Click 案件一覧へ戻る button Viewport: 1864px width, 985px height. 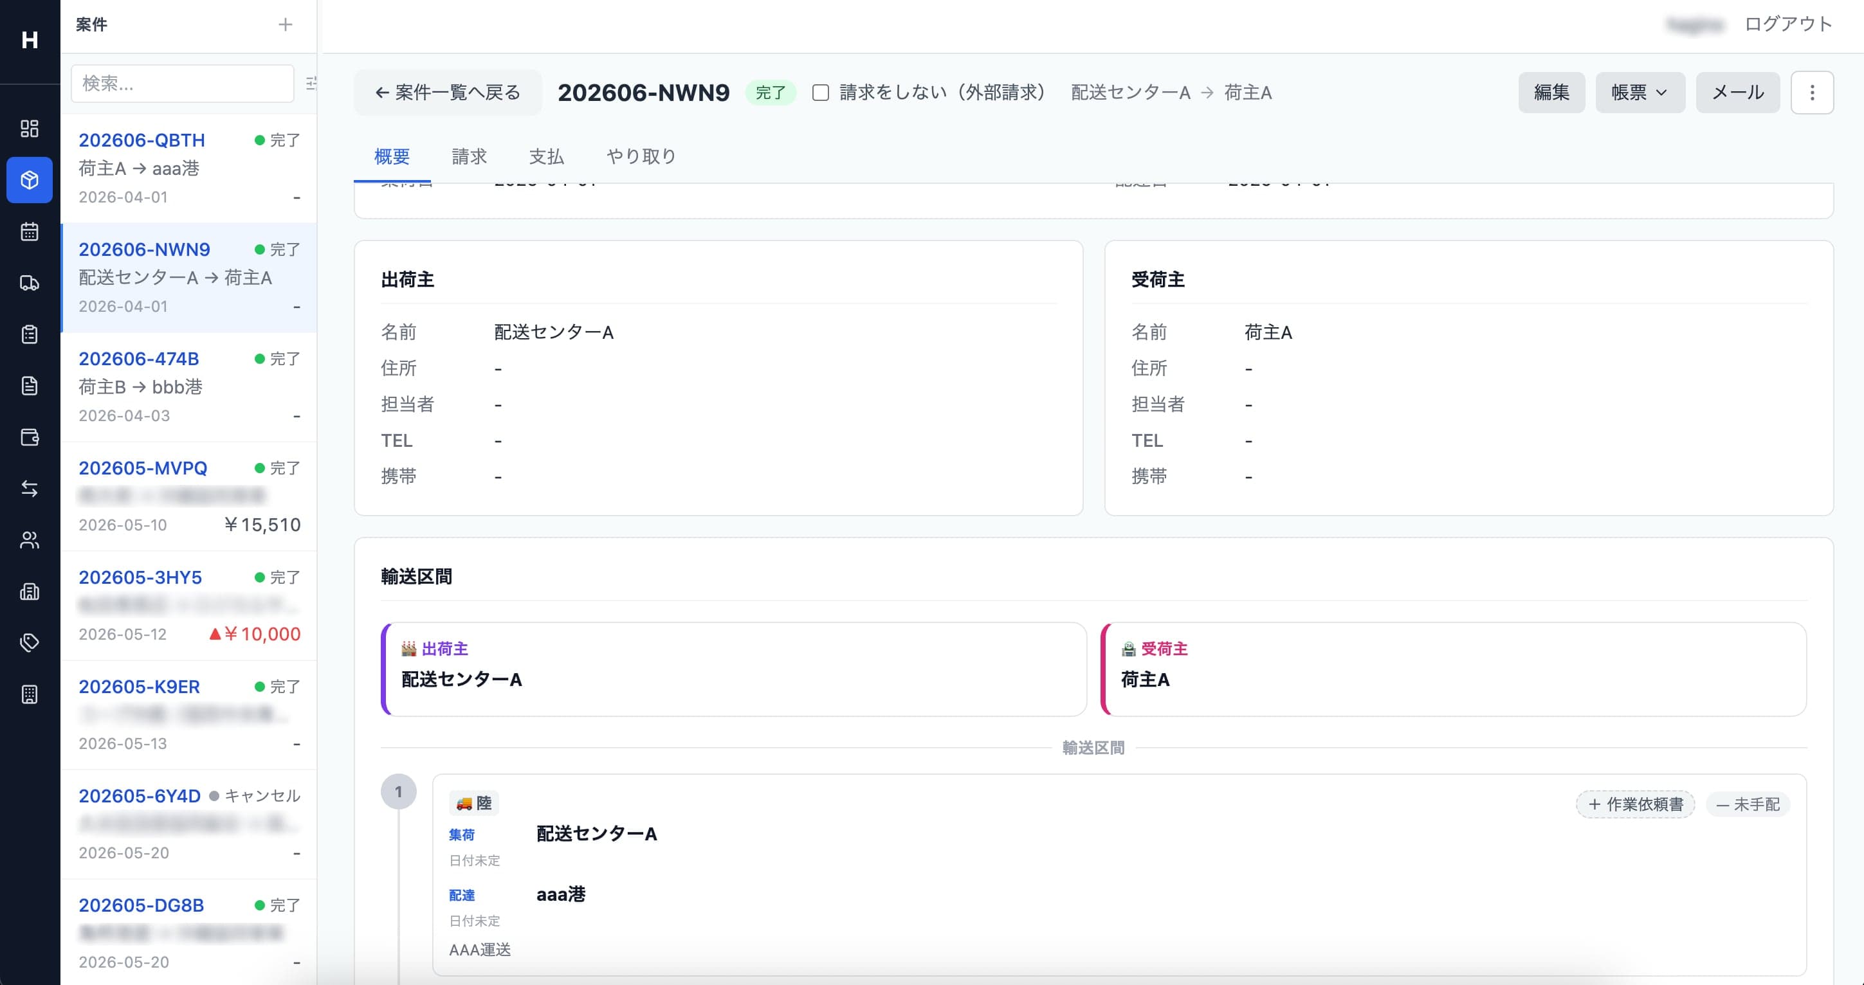[x=448, y=93]
